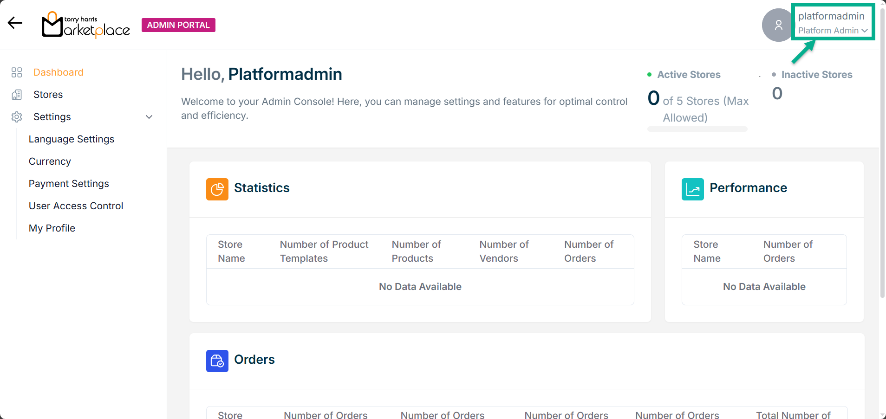The image size is (886, 419).
Task: Click the Torry Harris Marketplace logo
Action: pyautogui.click(x=86, y=25)
